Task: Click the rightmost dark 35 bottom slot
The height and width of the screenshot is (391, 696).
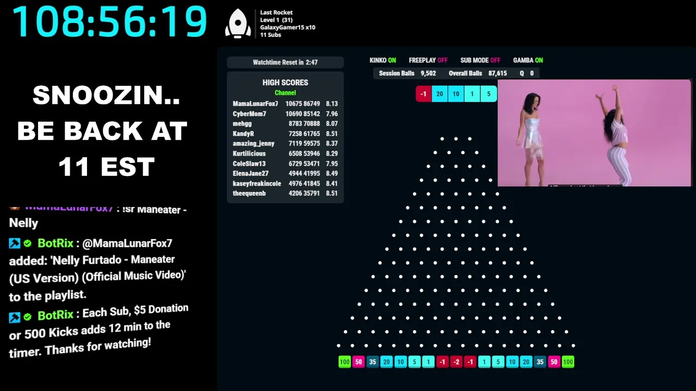Action: click(x=540, y=362)
